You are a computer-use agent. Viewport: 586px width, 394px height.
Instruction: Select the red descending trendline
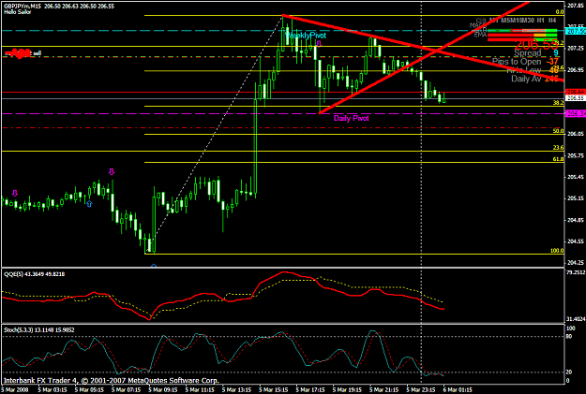tap(422, 47)
